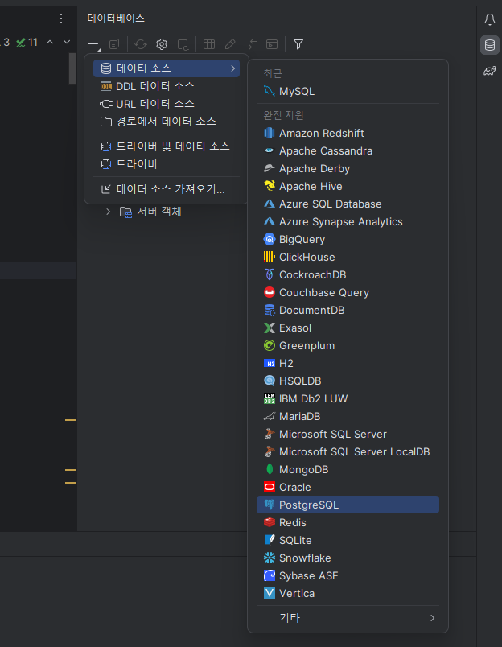The width and height of the screenshot is (502, 647).
Task: Choose Microsoft SQL Server data source
Action: coord(348,434)
